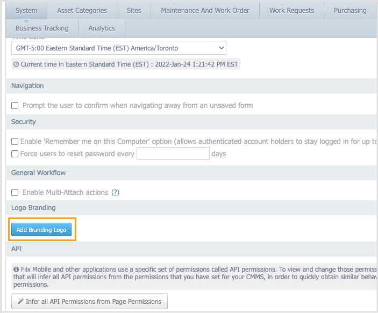The width and height of the screenshot is (378, 313).
Task: Switch to Asset Categories tab
Action: point(82,11)
